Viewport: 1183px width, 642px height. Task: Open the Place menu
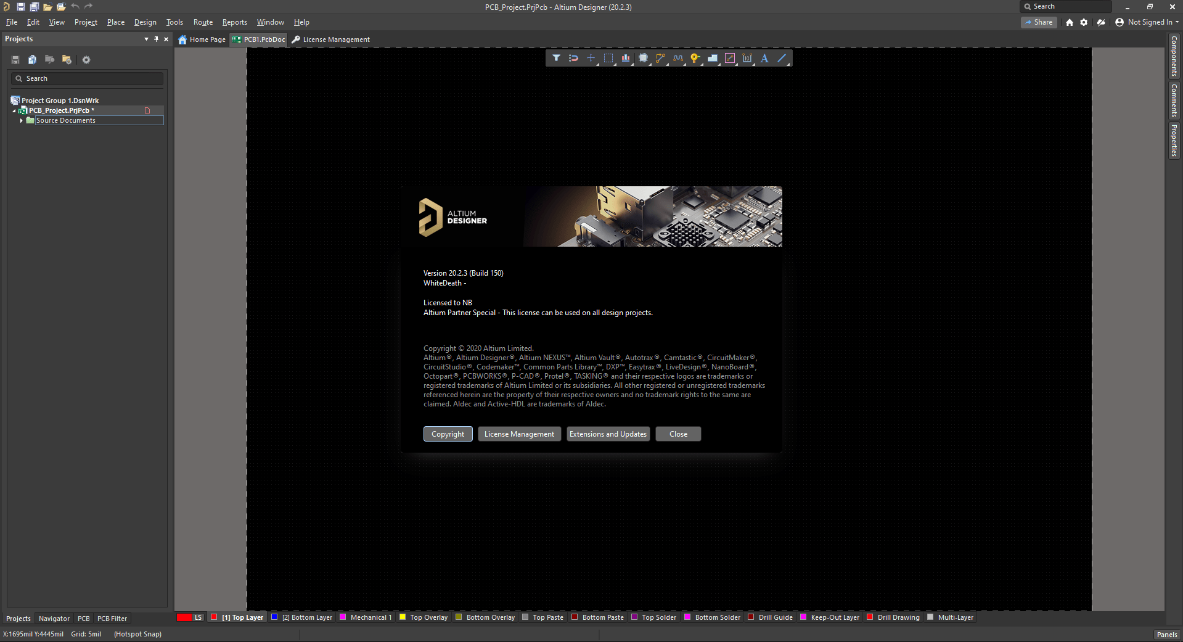[116, 22]
